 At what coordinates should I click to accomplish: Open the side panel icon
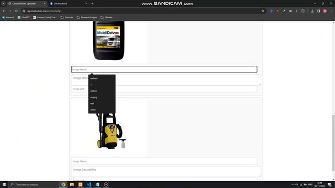point(318,11)
